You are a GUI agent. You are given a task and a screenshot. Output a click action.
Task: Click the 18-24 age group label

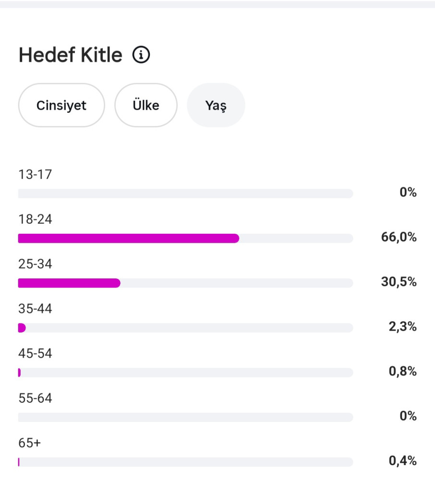coord(35,219)
